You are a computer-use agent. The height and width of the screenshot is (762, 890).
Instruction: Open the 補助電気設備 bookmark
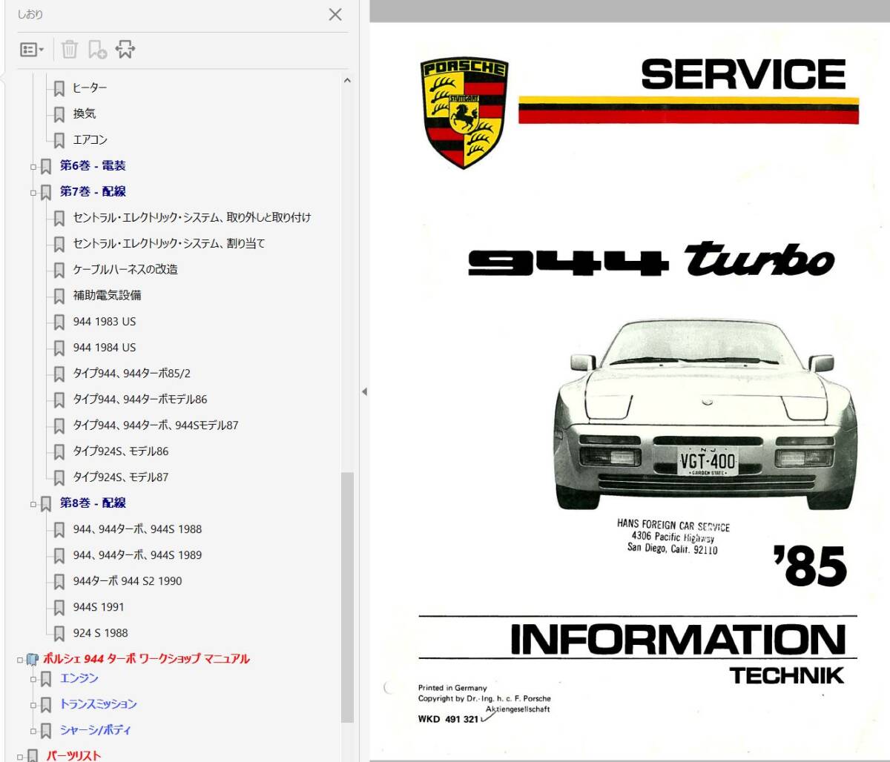pos(107,295)
